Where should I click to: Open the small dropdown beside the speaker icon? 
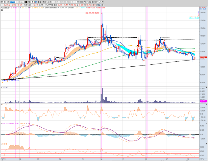point(23,2)
